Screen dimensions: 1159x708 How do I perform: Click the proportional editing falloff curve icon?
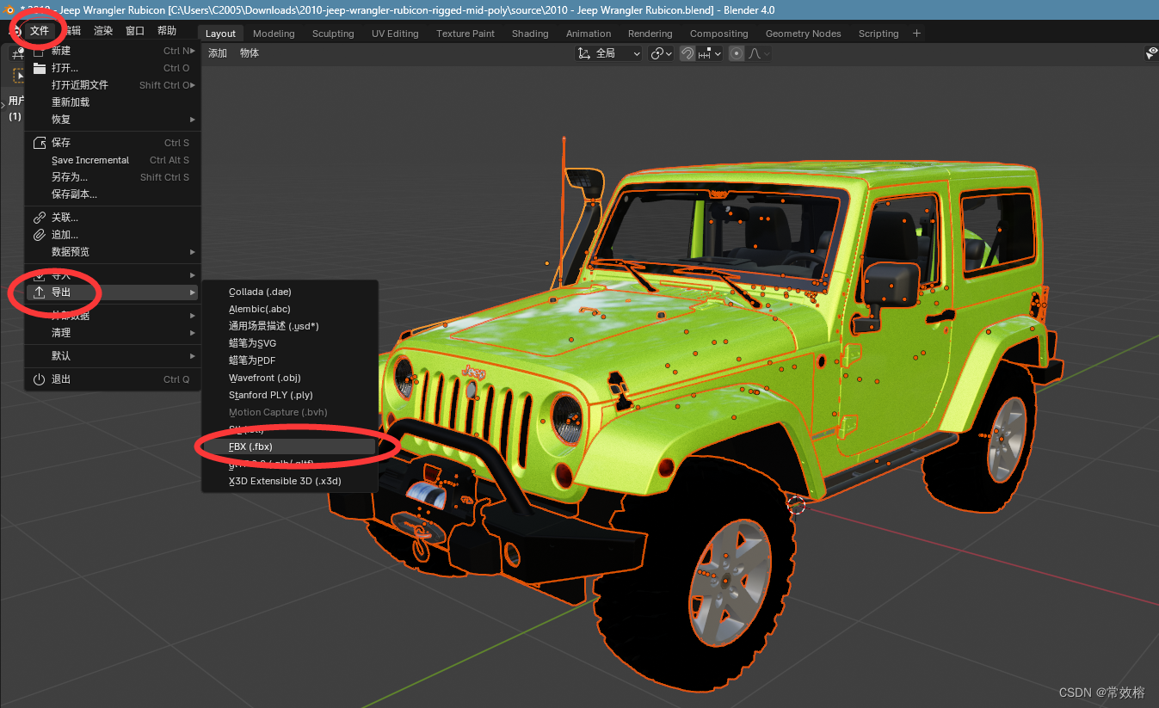tap(755, 53)
